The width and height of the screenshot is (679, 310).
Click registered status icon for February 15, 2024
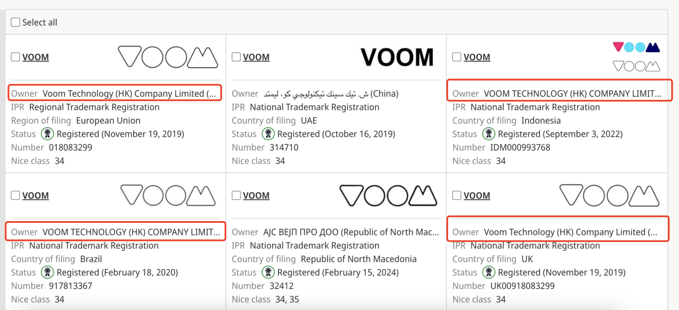(268, 273)
